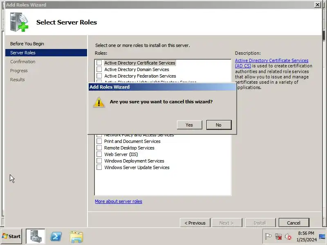
Task: Open Action Center flag in tray
Action: click(x=269, y=236)
